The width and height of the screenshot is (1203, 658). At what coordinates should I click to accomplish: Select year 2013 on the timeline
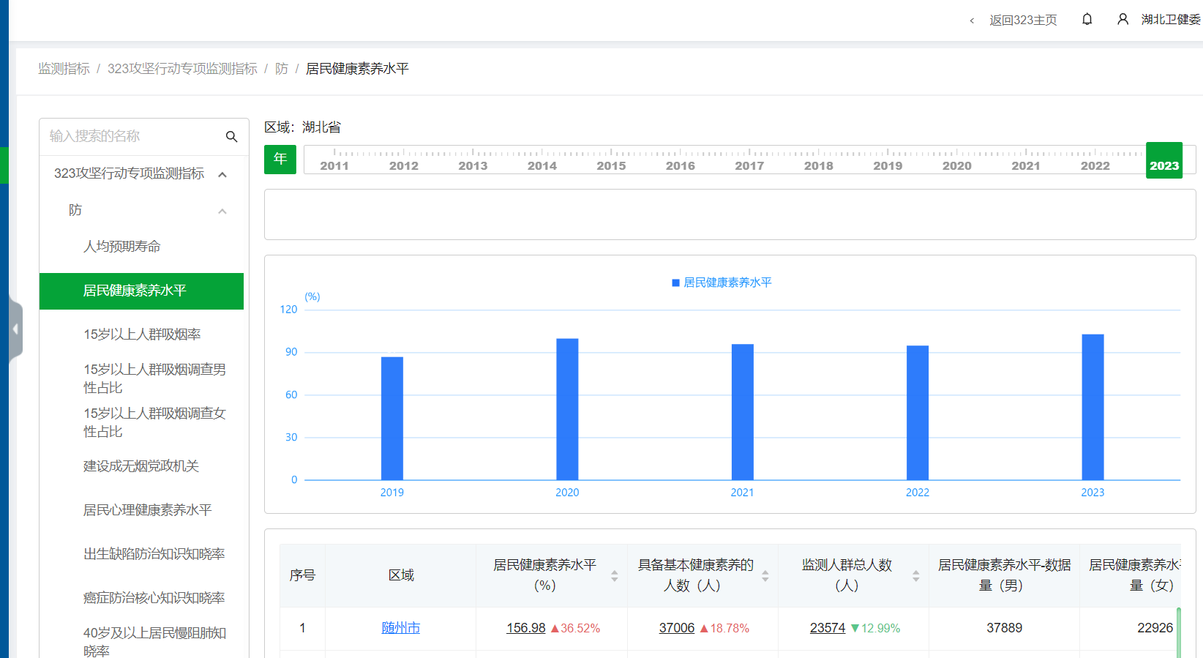[x=473, y=165]
